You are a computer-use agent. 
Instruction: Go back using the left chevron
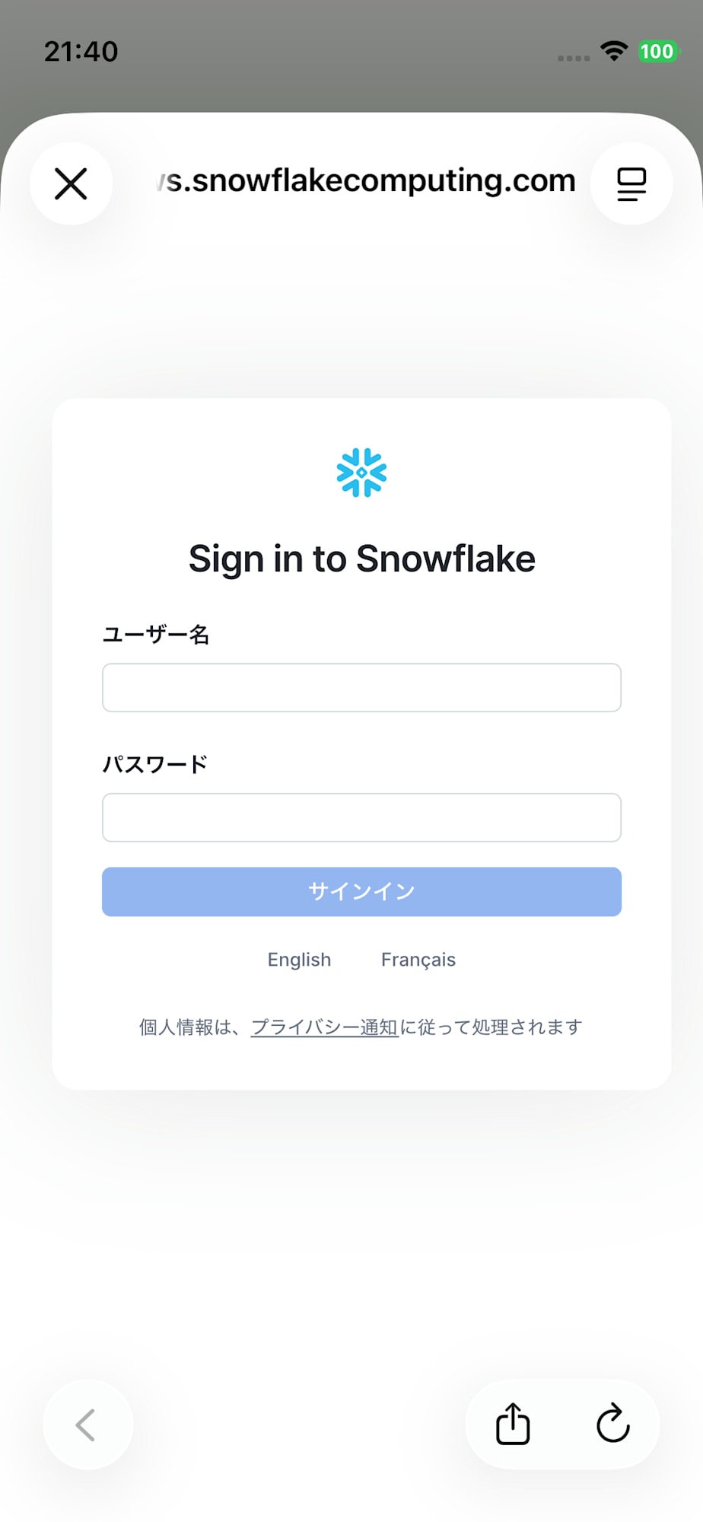(x=87, y=1425)
